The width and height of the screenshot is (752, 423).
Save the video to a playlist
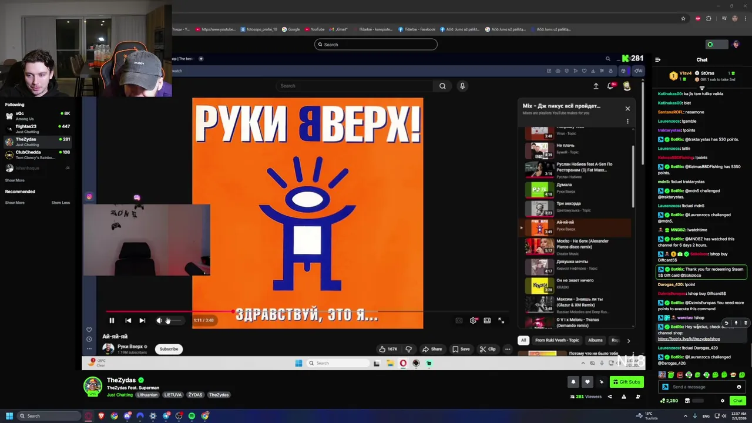pos(461,349)
